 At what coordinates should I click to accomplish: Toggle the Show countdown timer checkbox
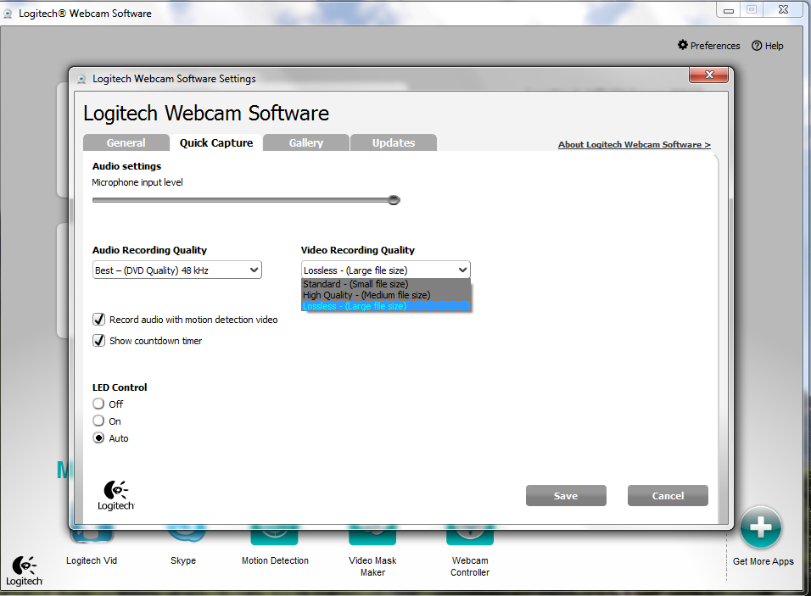pyautogui.click(x=99, y=341)
